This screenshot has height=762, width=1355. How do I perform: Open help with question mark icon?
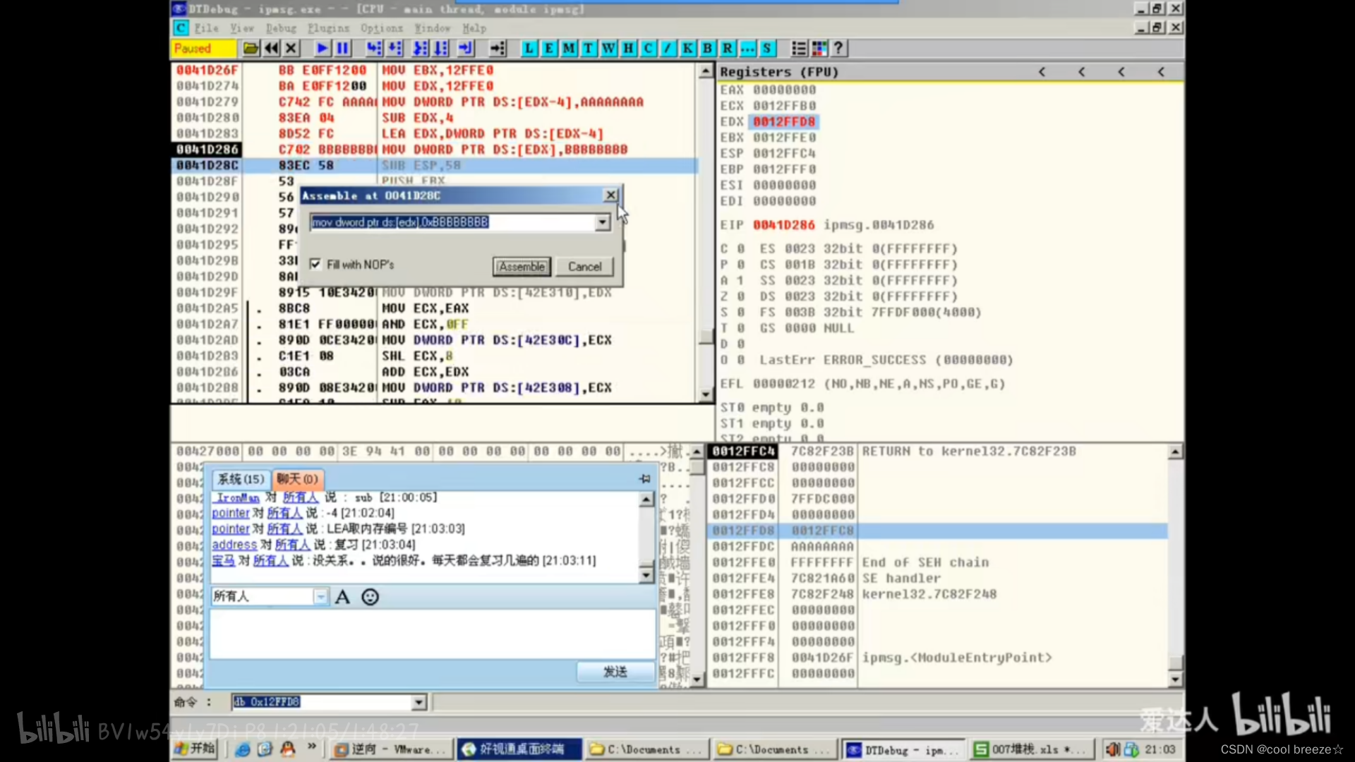(838, 49)
